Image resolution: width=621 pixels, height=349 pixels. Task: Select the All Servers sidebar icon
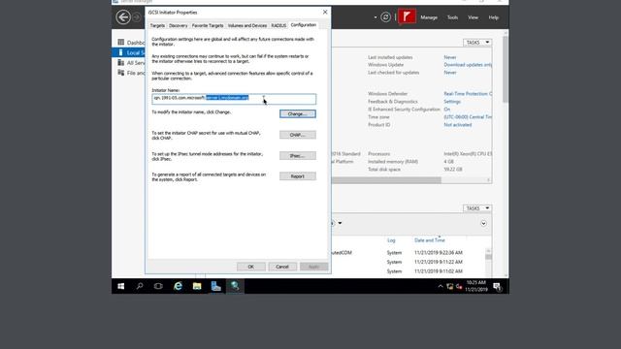pyautogui.click(x=121, y=62)
